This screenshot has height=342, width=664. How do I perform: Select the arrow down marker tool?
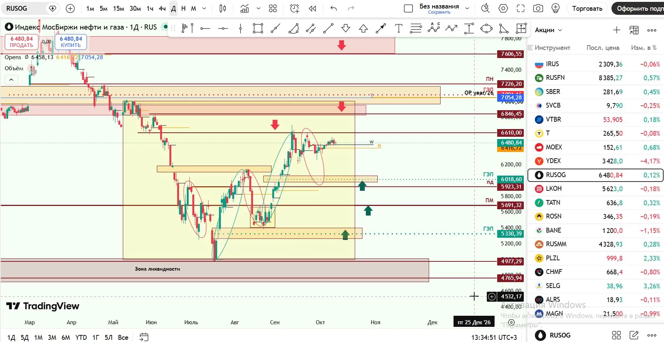click(346, 28)
